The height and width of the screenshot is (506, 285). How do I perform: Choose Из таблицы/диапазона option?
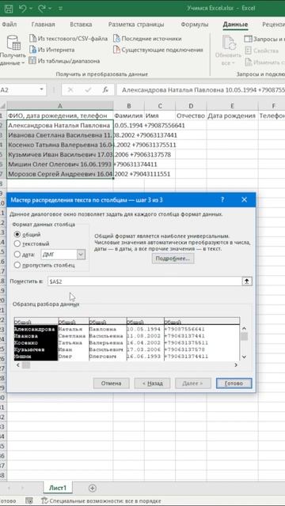pyautogui.click(x=64, y=61)
